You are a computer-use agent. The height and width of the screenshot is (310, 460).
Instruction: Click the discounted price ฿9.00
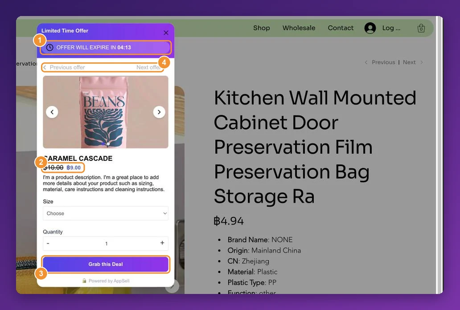(74, 168)
